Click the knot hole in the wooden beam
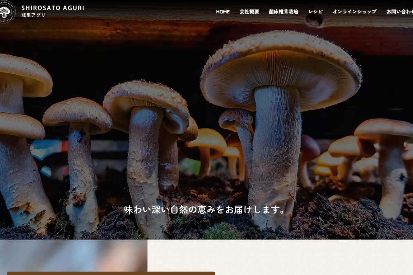 (314, 20)
